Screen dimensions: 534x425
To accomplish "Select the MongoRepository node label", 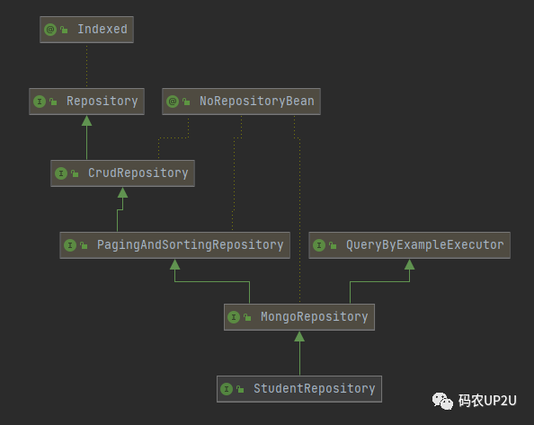I will pos(315,317).
